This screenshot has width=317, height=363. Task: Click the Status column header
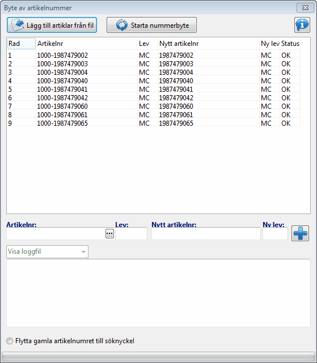point(290,44)
